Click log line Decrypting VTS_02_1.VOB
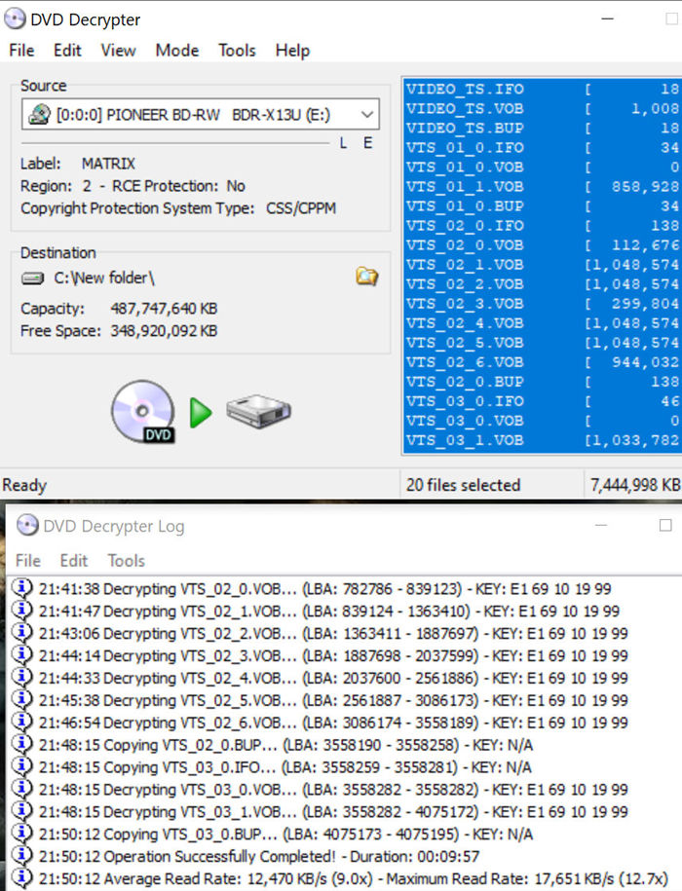The image size is (682, 891). pyautogui.click(x=329, y=611)
